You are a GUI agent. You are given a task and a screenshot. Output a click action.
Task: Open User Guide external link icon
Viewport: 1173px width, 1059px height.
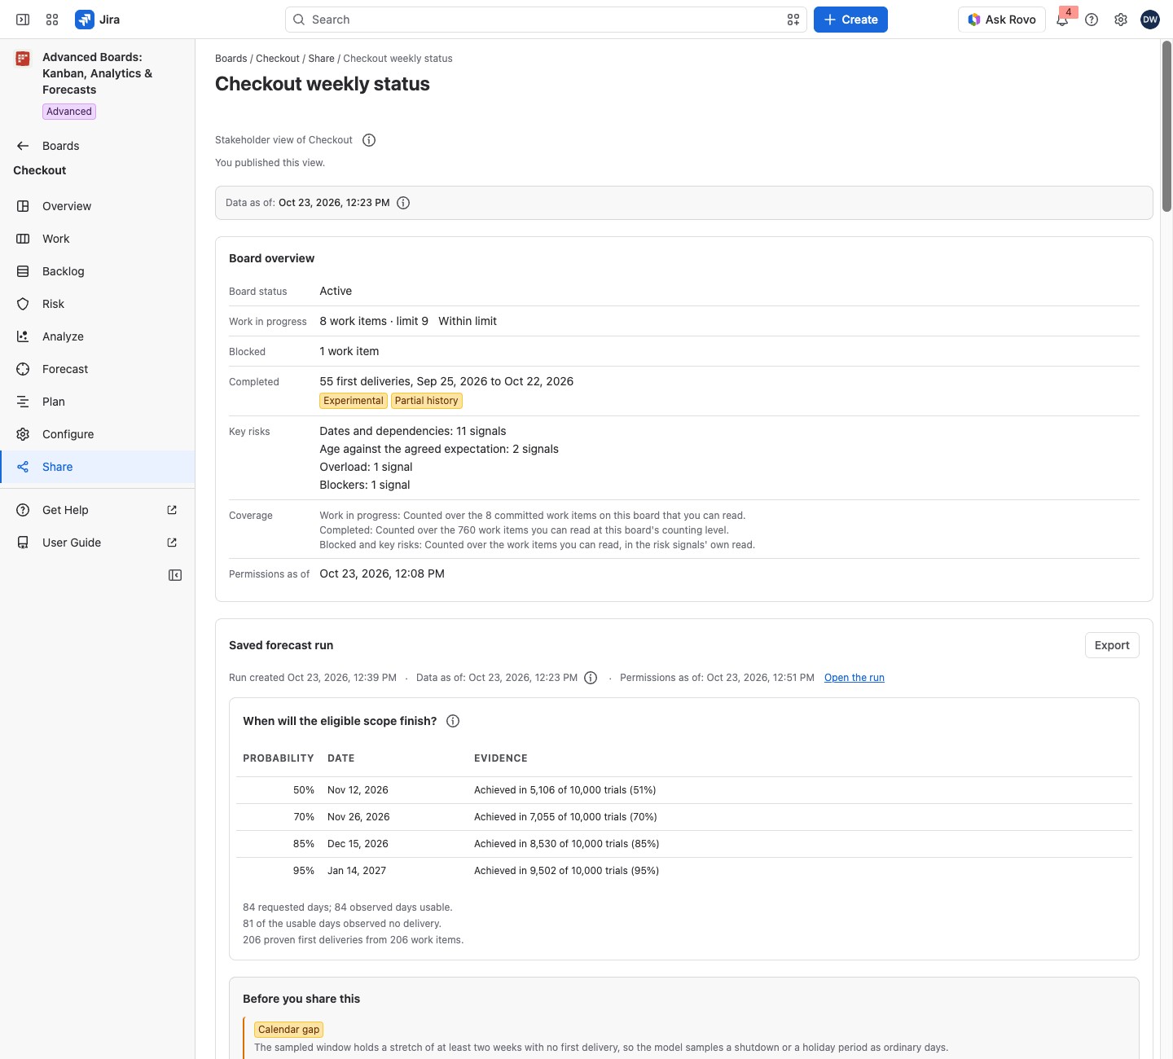coord(172,543)
